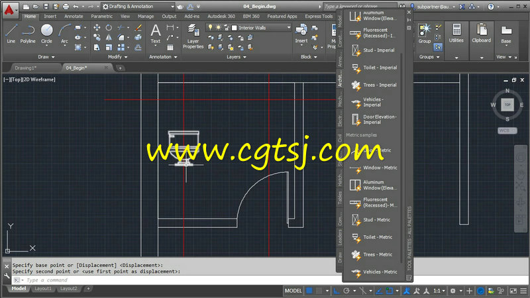Image resolution: width=530 pixels, height=298 pixels.
Task: Click the Save icon in quick access toolbar
Action: click(46, 7)
